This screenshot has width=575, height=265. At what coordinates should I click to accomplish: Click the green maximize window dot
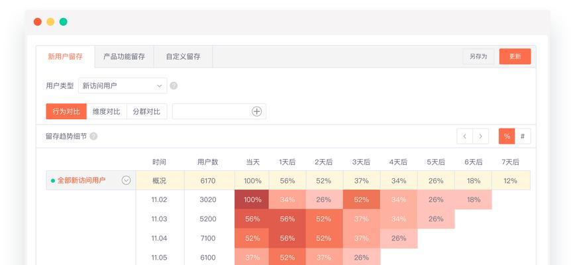(64, 22)
